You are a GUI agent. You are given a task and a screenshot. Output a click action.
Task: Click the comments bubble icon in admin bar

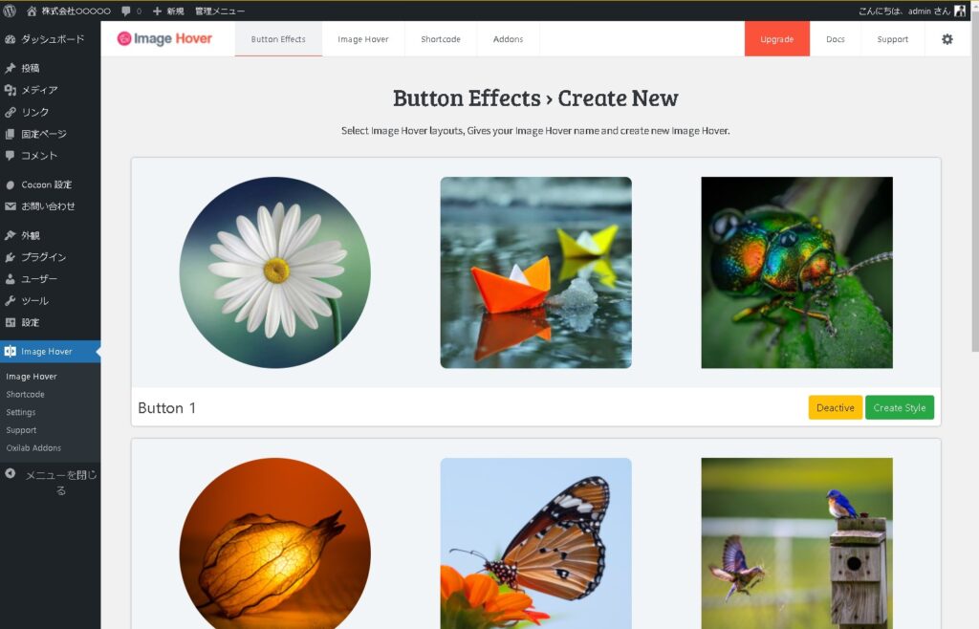[126, 11]
